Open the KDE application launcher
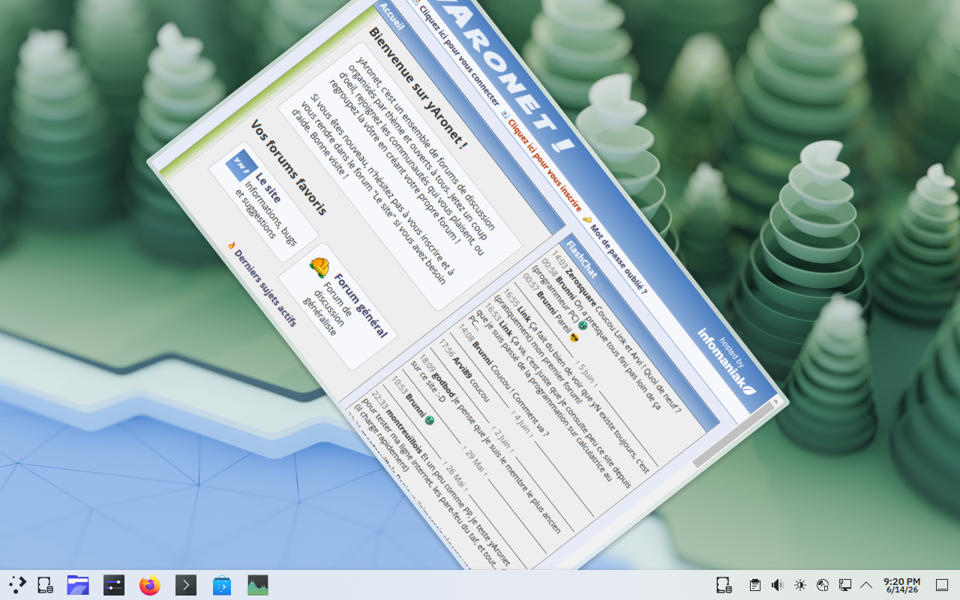This screenshot has height=600, width=960. tap(17, 585)
